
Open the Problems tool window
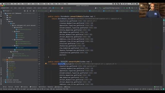click(x=24, y=87)
